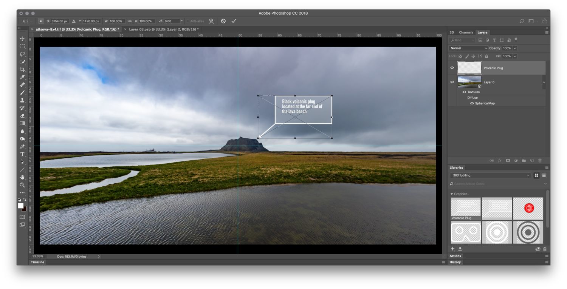Select the Path Selection arrow tool
567x289 pixels.
[x=22, y=162]
